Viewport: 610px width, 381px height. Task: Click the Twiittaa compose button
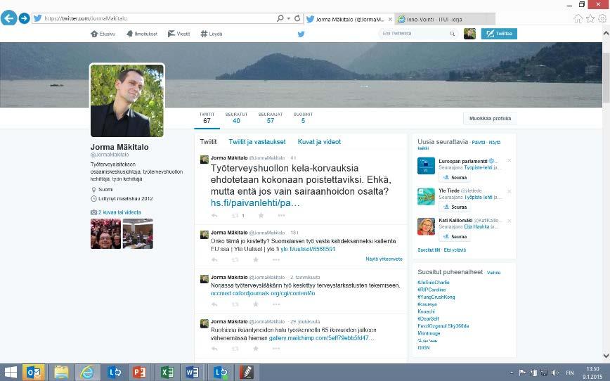499,34
